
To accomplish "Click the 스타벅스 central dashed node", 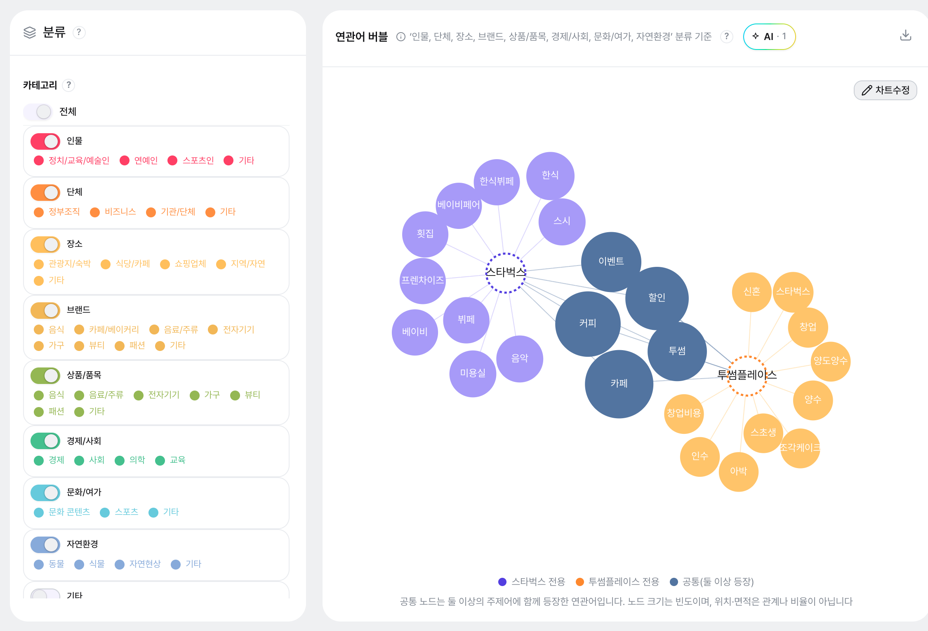I will pos(506,273).
